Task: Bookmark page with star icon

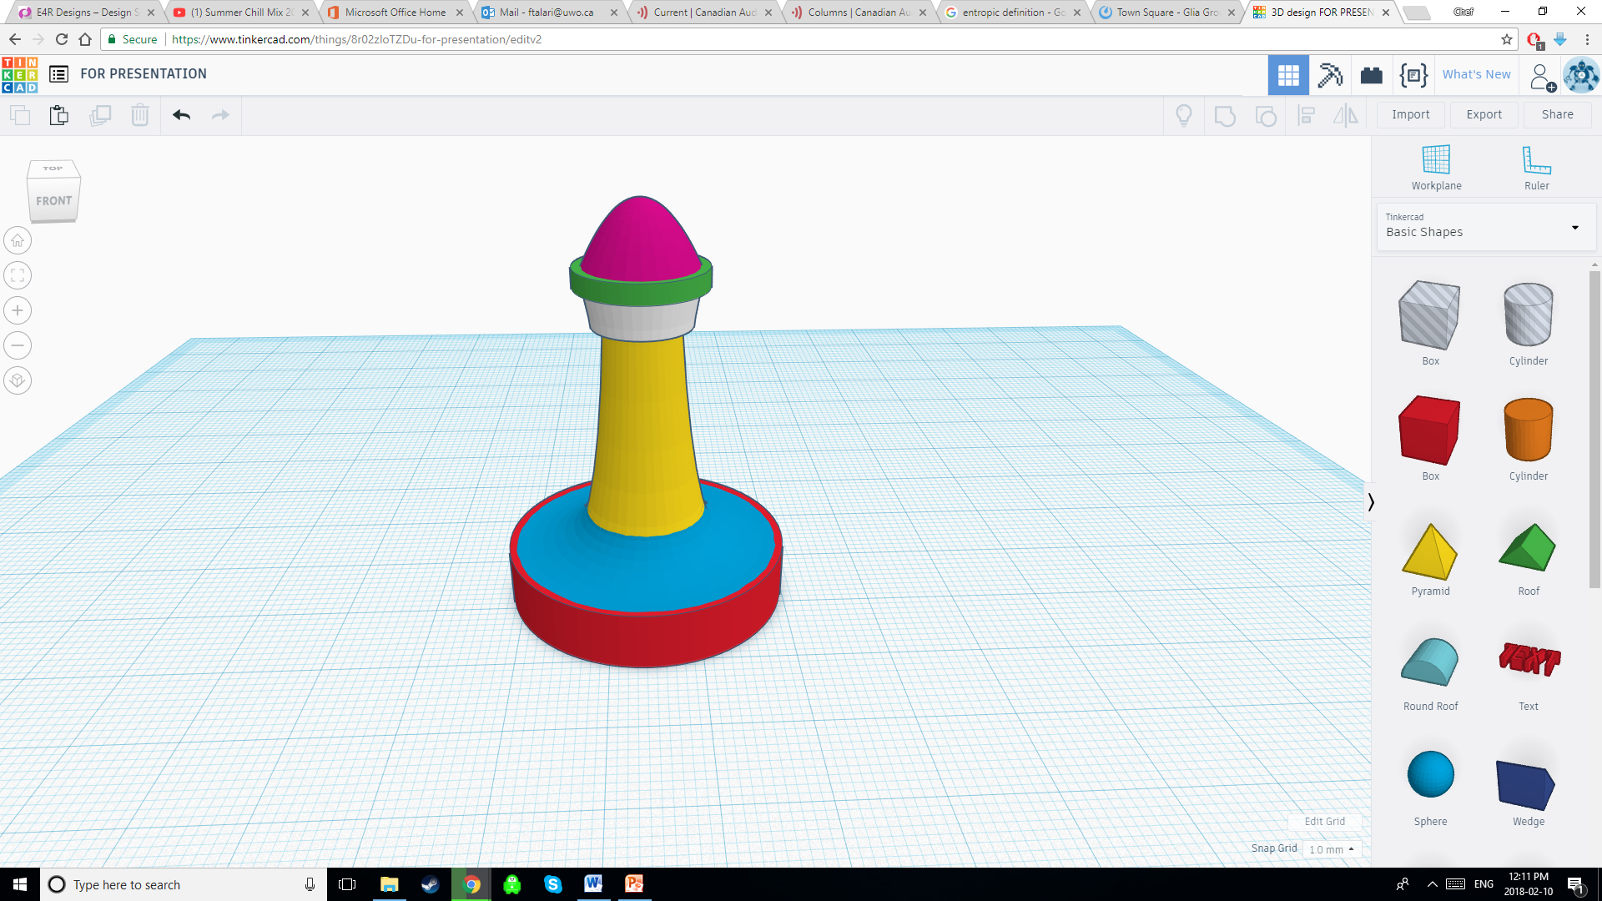Action: coord(1506,39)
